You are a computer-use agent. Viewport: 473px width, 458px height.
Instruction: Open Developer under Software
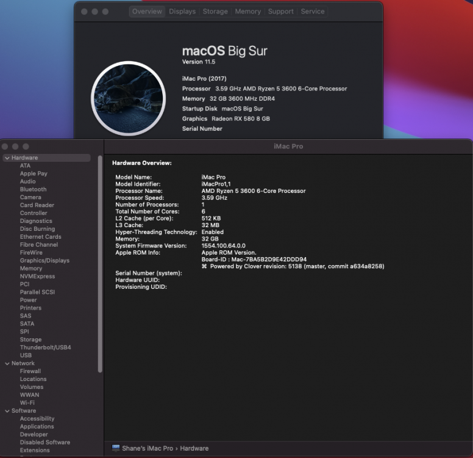(34, 434)
